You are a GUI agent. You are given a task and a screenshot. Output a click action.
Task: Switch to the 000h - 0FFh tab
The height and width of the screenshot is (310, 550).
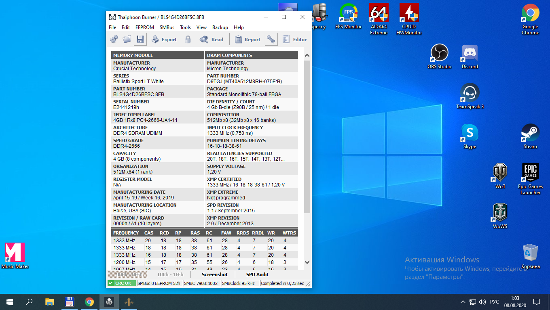coord(127,274)
